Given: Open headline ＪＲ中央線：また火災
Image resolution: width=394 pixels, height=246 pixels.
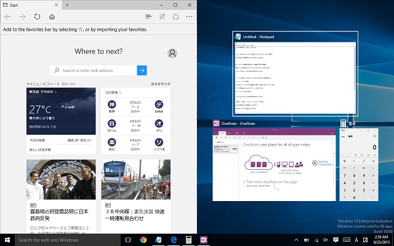Looking at the screenshot, I should coord(135,215).
